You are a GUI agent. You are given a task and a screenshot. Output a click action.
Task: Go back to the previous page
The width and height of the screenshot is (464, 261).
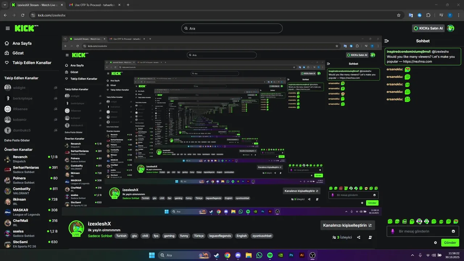[x=5, y=15]
